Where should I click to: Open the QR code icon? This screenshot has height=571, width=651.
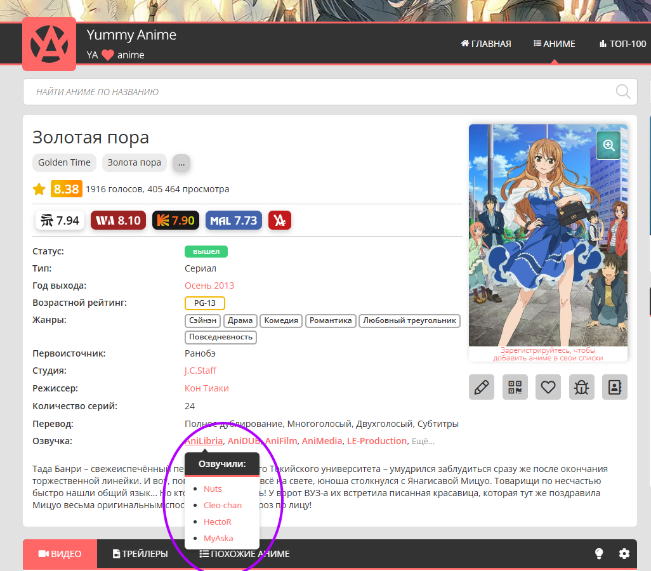515,387
